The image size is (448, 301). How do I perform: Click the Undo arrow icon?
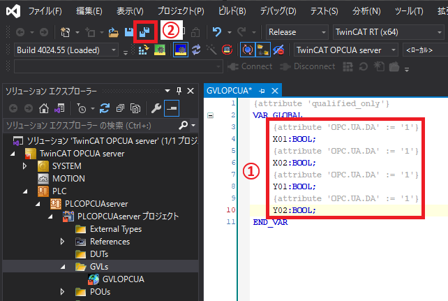(x=217, y=32)
